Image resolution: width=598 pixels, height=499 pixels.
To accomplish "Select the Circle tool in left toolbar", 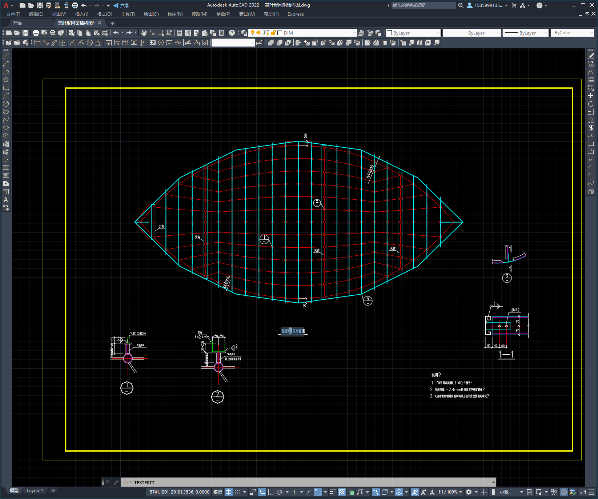I will click(6, 104).
